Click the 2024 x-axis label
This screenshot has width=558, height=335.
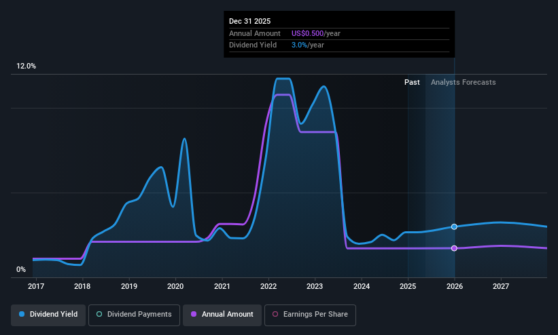(362, 286)
